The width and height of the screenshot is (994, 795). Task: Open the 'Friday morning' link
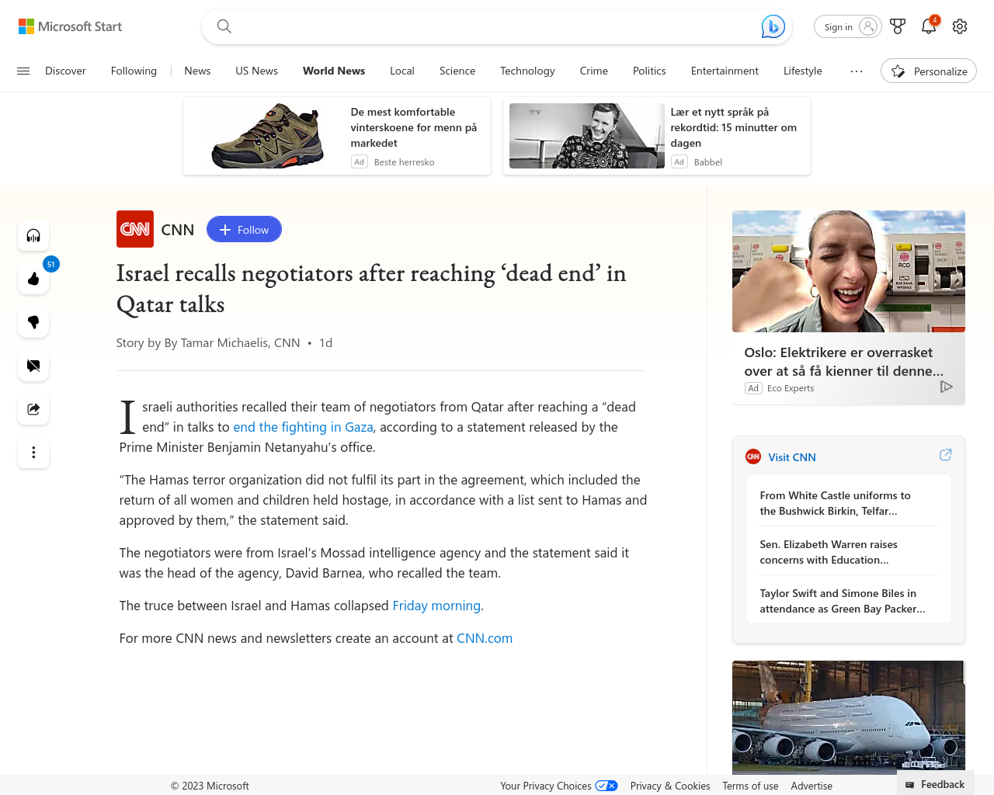coord(436,606)
